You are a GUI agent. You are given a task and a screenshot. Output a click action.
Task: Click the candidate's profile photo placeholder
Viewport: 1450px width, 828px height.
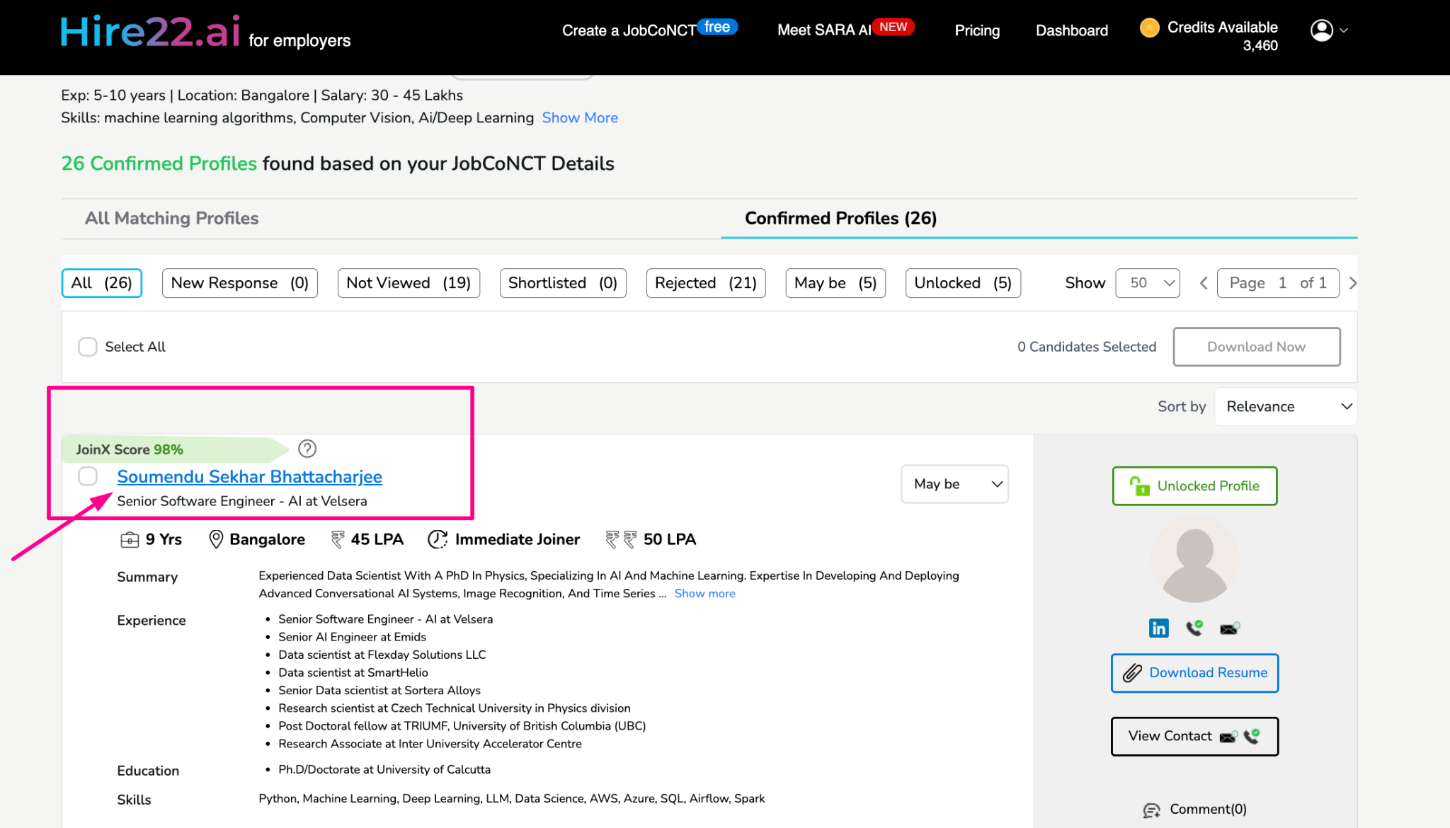[x=1194, y=559]
